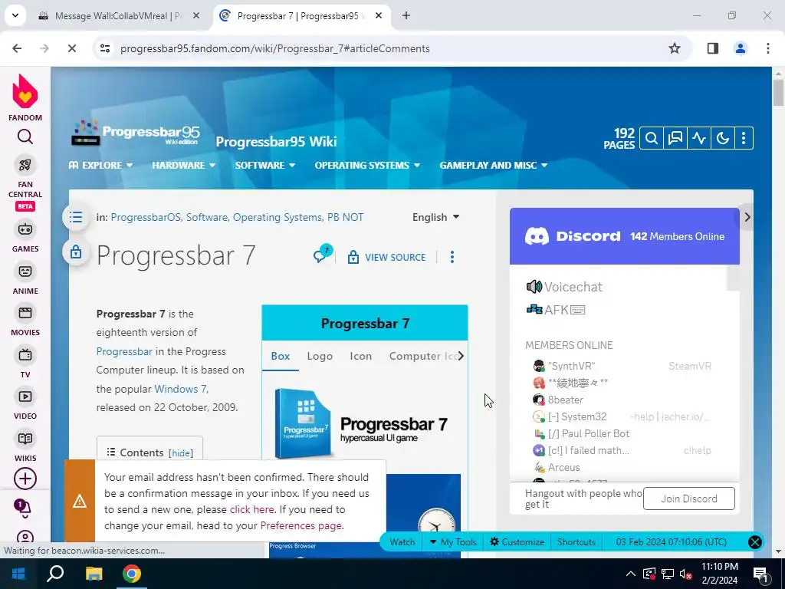Open the English language dropdown
The height and width of the screenshot is (589, 785).
[435, 217]
